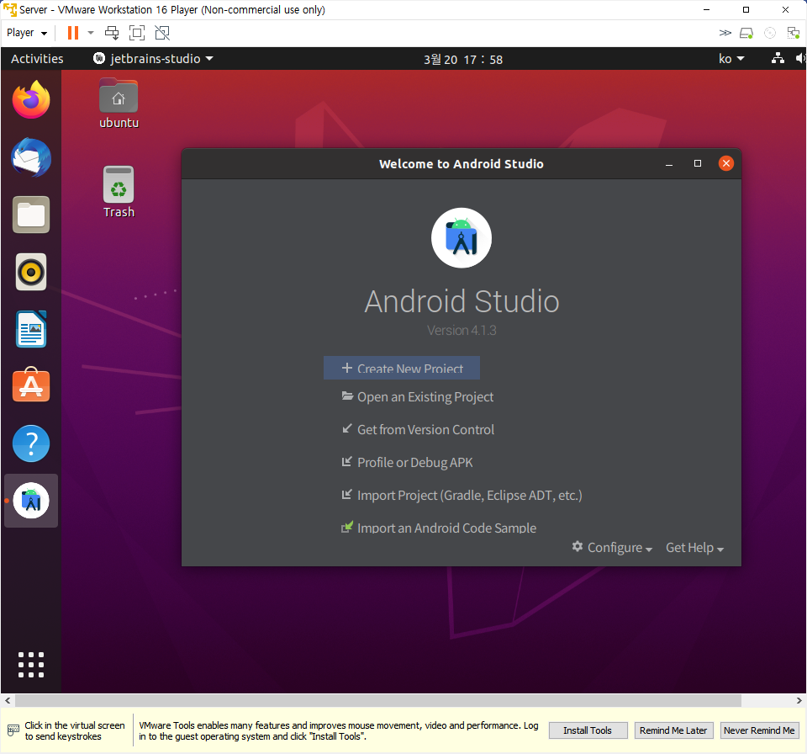This screenshot has width=807, height=754.
Task: Show Applications grid
Action: coord(31,664)
